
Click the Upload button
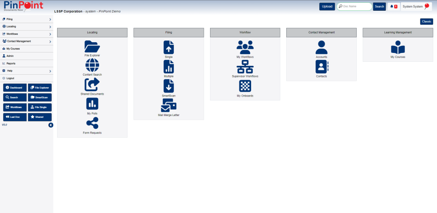point(327,7)
